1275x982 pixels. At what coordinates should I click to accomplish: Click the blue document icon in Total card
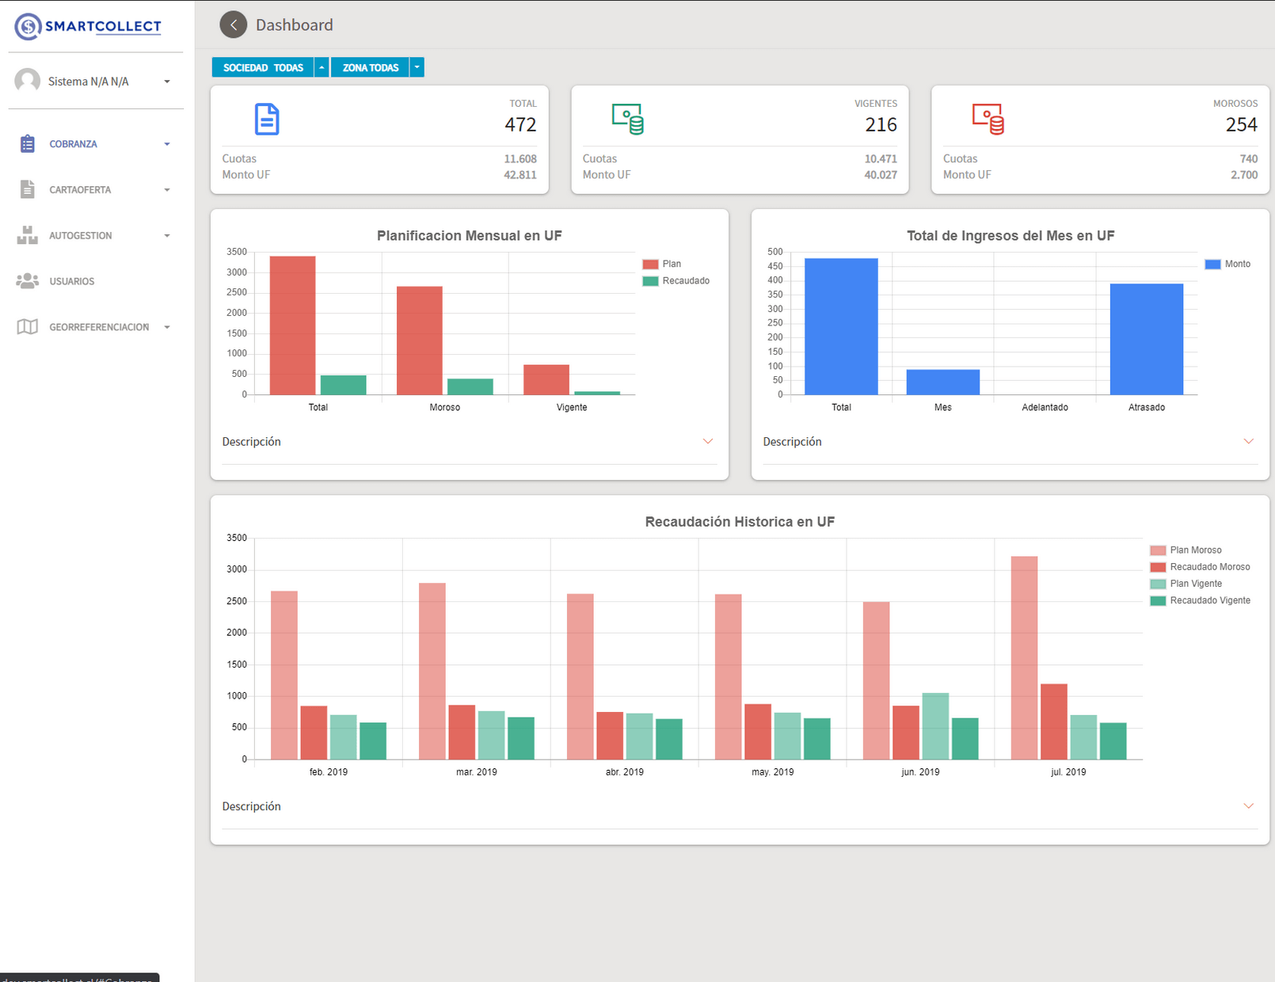(x=267, y=119)
